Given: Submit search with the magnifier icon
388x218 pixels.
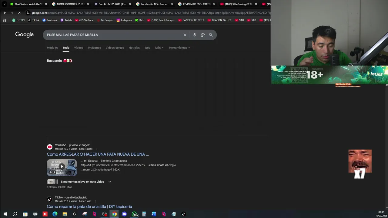Looking at the screenshot, I should click(x=211, y=35).
